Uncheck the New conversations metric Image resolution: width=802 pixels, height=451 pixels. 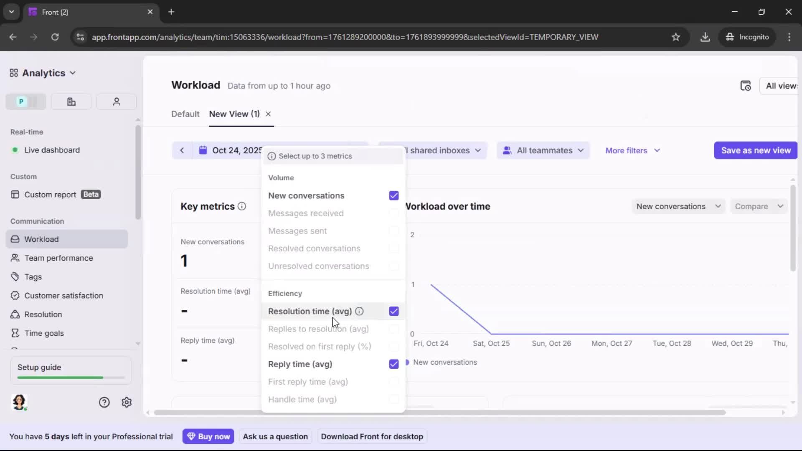[x=393, y=195]
